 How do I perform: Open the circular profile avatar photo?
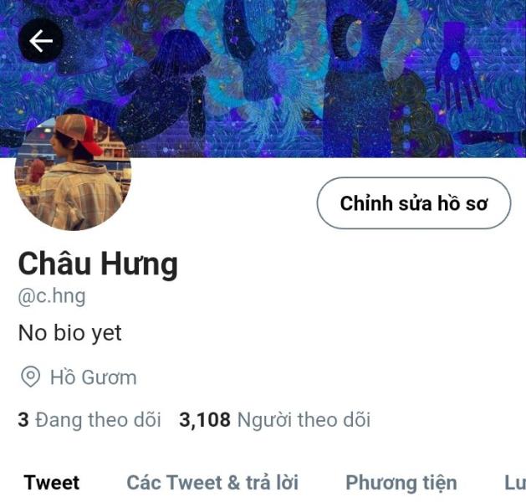tap(73, 172)
